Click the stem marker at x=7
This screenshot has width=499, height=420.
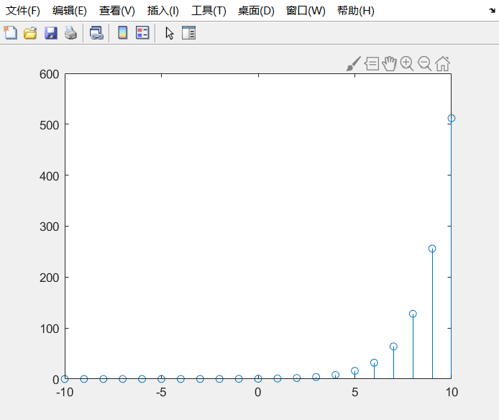pos(393,347)
